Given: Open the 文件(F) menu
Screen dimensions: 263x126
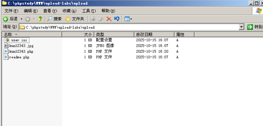Looking at the screenshot, I should [x=11, y=11].
